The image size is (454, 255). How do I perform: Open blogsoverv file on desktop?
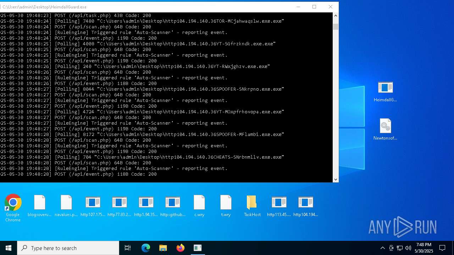(x=40, y=206)
